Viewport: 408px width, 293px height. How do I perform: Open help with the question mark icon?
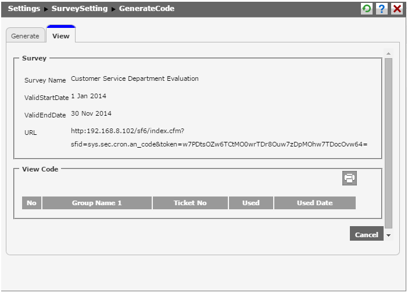[382, 9]
